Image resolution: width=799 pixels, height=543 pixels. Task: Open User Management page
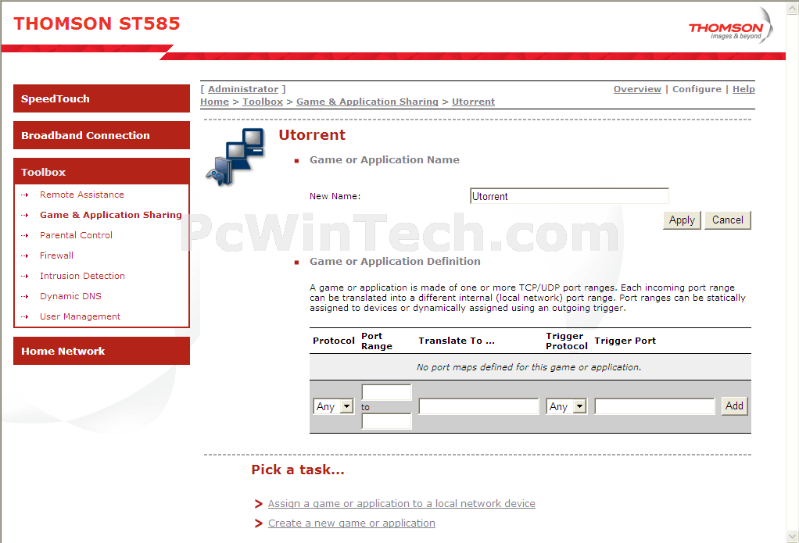click(80, 317)
